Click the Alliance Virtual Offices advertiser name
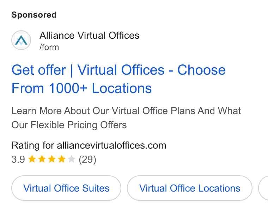The width and height of the screenshot is (268, 212). (89, 36)
